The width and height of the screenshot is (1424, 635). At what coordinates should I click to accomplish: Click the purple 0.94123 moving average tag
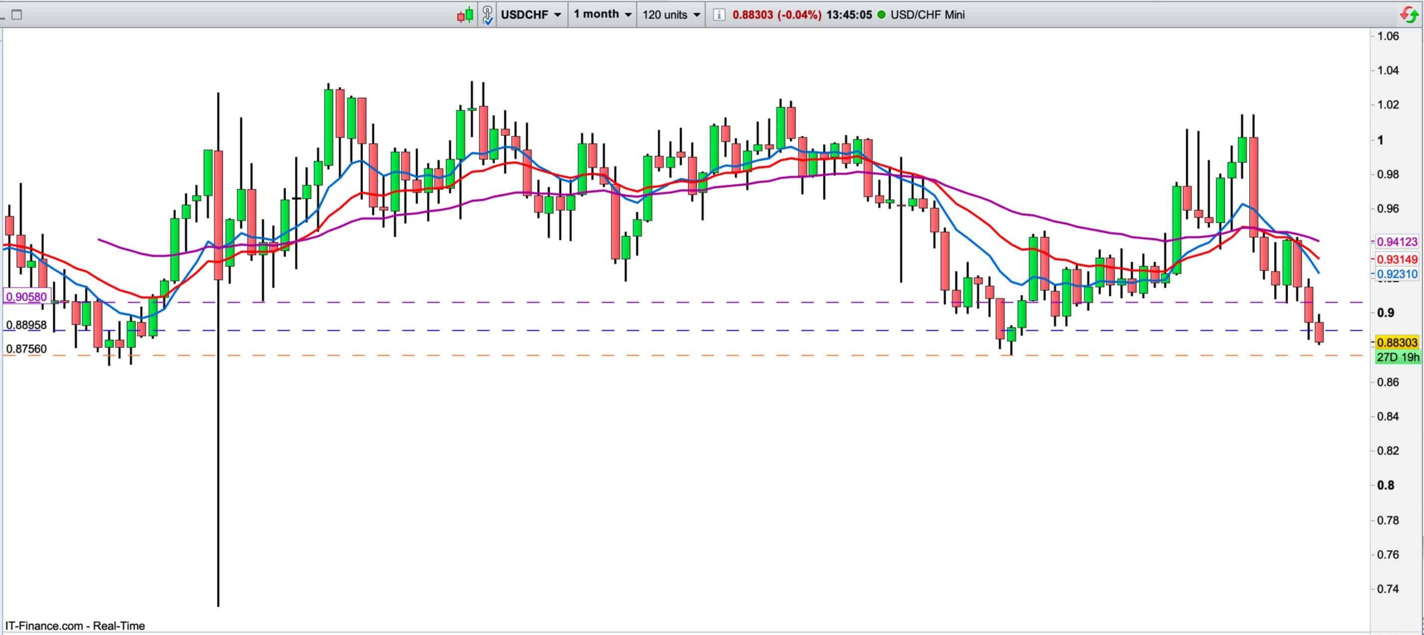tap(1397, 241)
